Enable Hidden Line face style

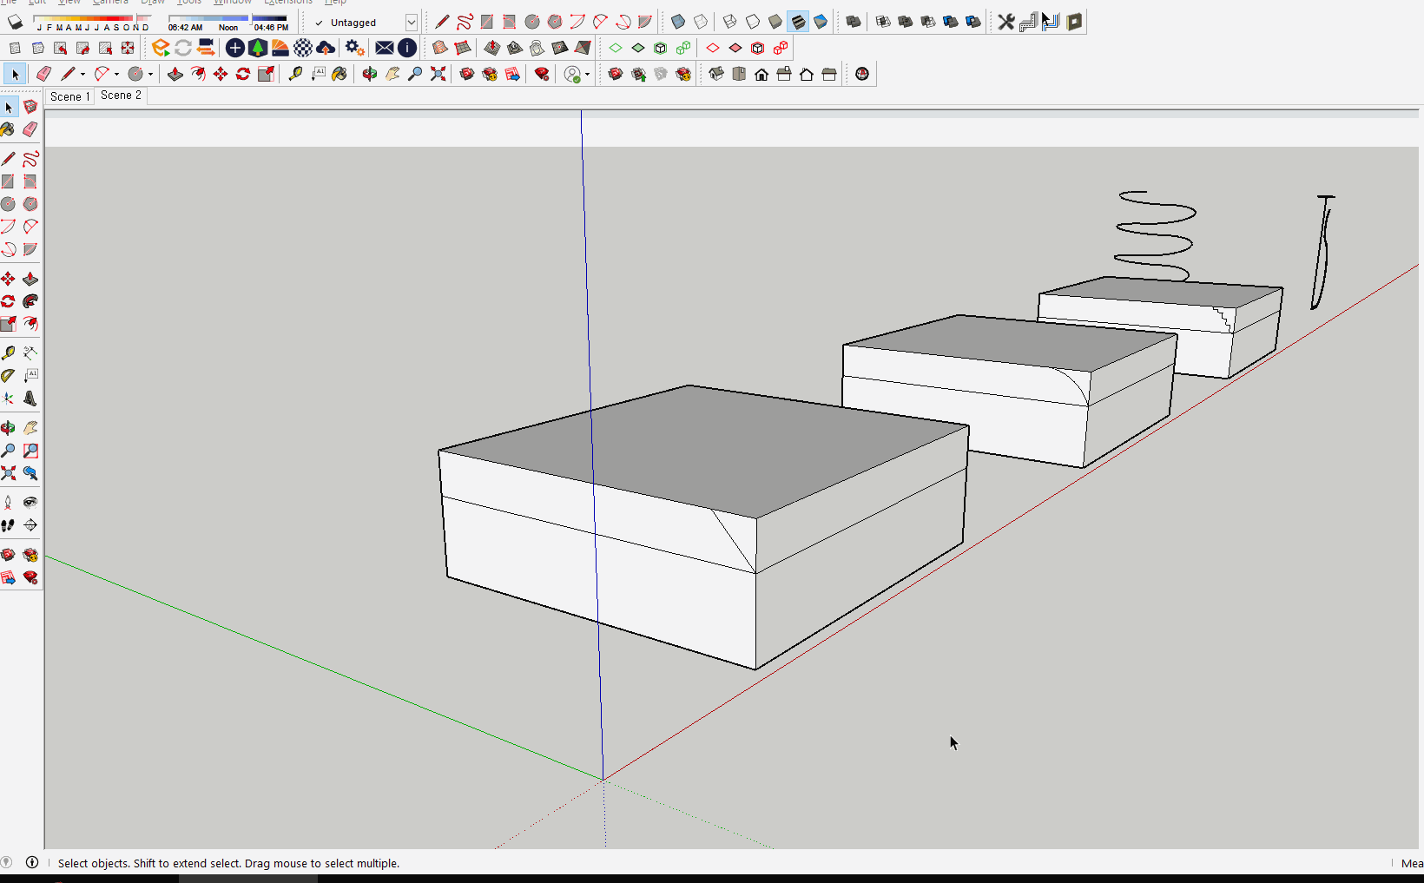[753, 22]
